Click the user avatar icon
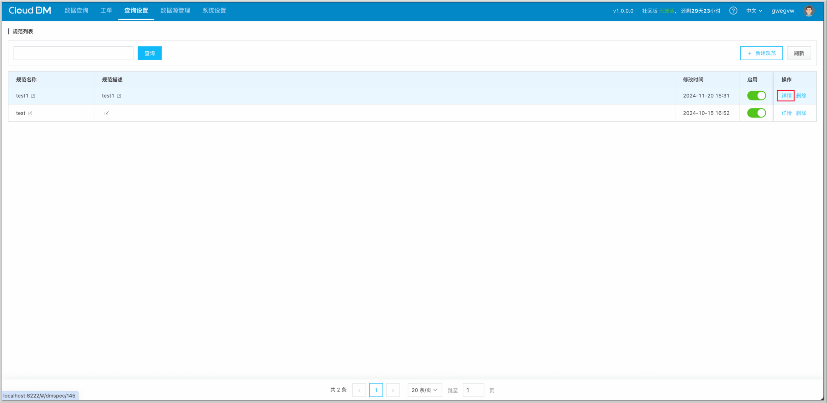The width and height of the screenshot is (827, 403). [809, 11]
